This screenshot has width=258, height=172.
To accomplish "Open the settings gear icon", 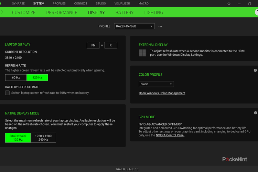I will click(229, 4).
